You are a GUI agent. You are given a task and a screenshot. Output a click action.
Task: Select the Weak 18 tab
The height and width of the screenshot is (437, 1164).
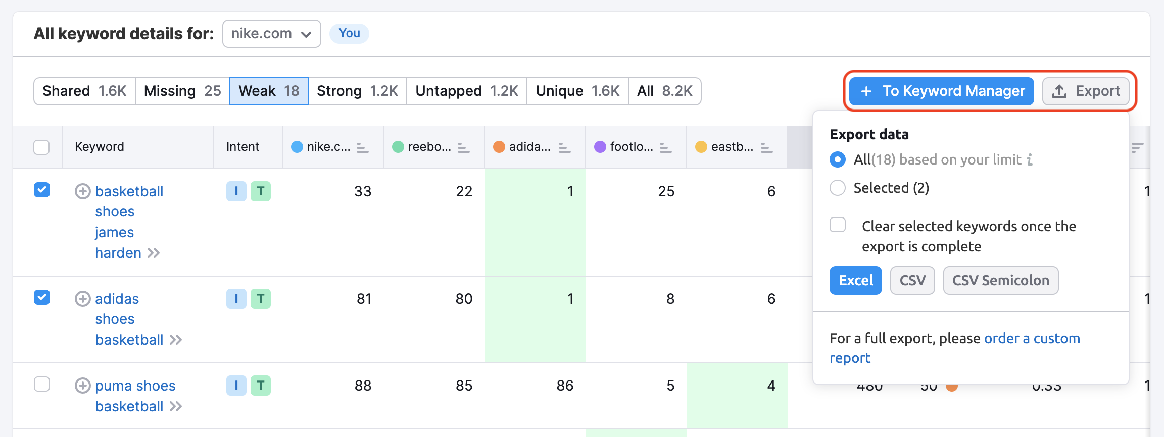click(269, 91)
